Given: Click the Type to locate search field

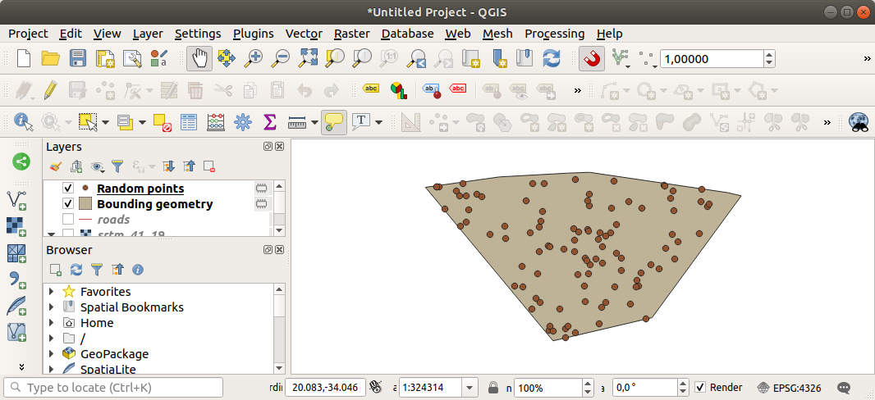Looking at the screenshot, I should [115, 387].
